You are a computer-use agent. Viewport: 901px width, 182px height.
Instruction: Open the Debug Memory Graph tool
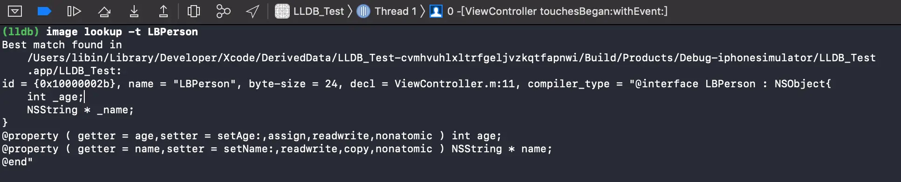pos(223,11)
